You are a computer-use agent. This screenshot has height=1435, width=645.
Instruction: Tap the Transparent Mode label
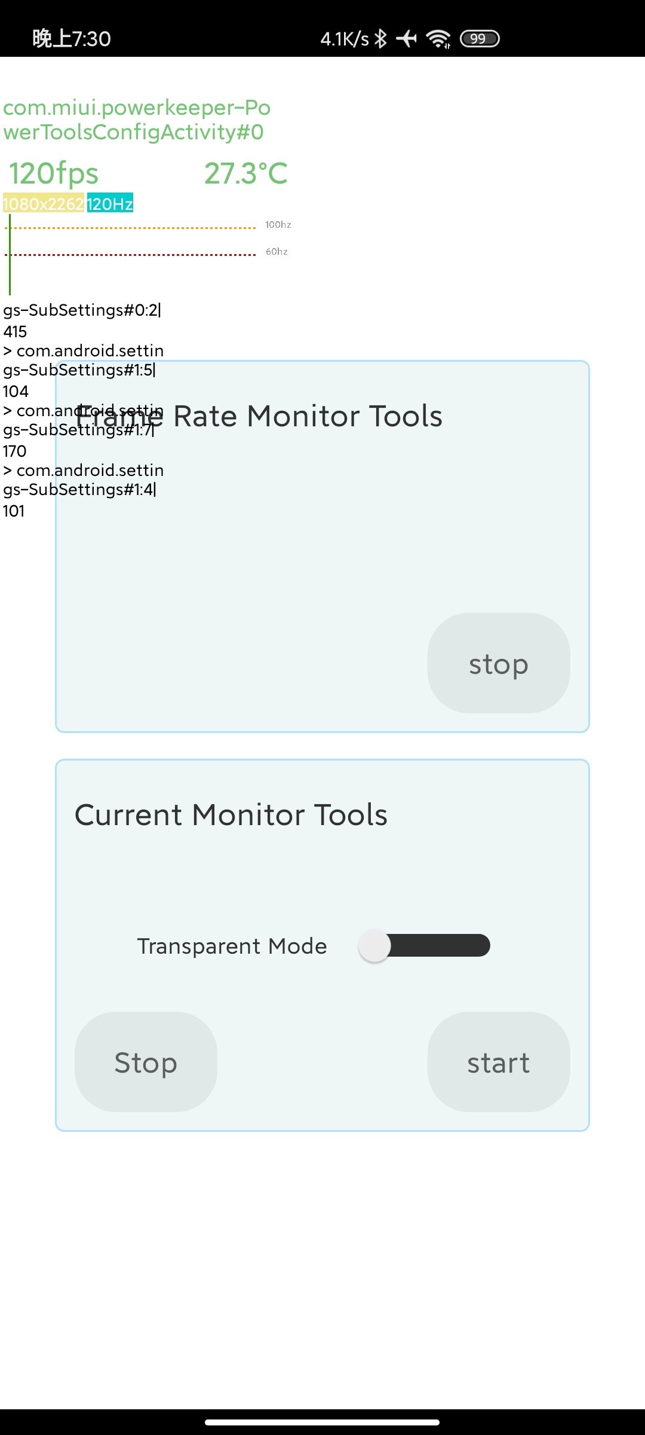coord(232,946)
